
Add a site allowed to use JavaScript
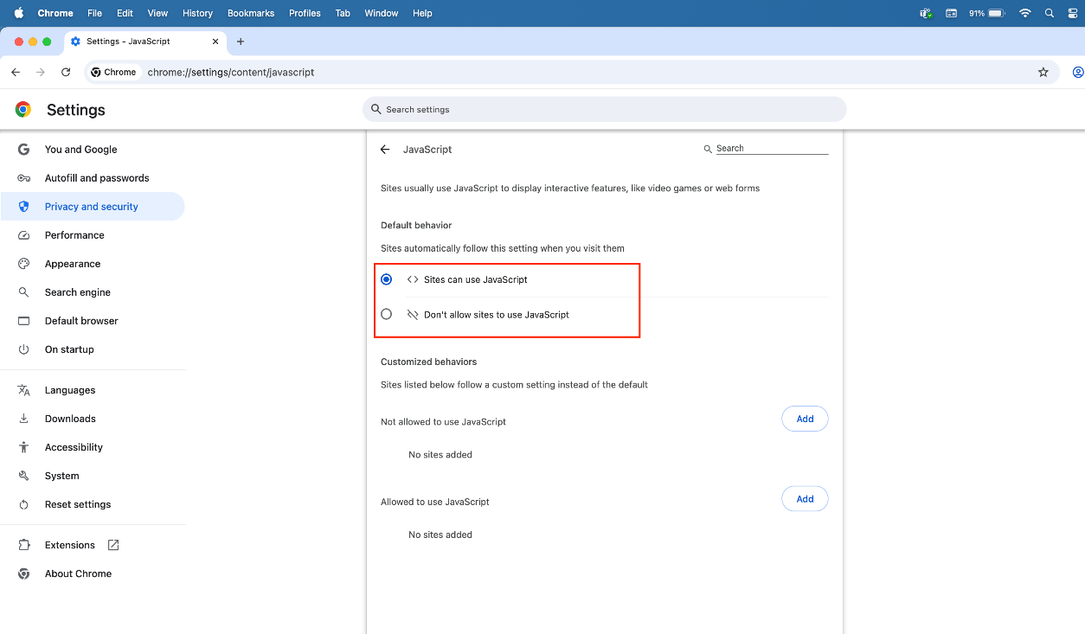[805, 499]
